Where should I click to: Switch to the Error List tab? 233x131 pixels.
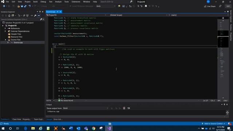[x=58, y=119]
